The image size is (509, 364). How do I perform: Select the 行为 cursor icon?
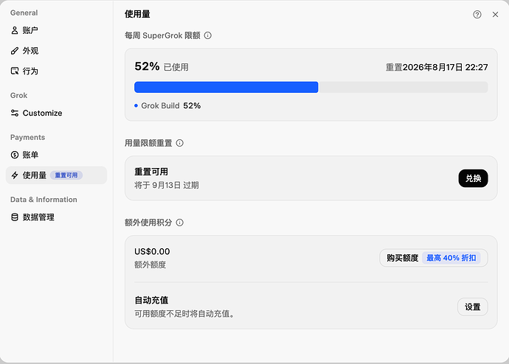15,71
